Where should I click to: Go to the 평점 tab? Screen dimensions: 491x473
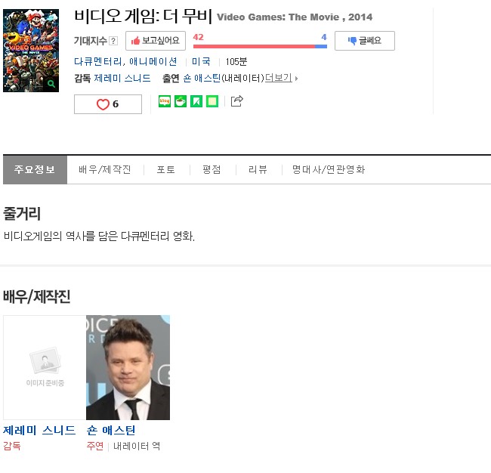(x=212, y=170)
